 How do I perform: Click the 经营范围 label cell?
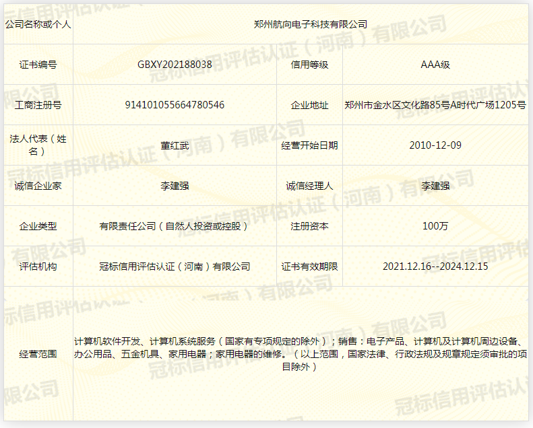click(x=38, y=354)
